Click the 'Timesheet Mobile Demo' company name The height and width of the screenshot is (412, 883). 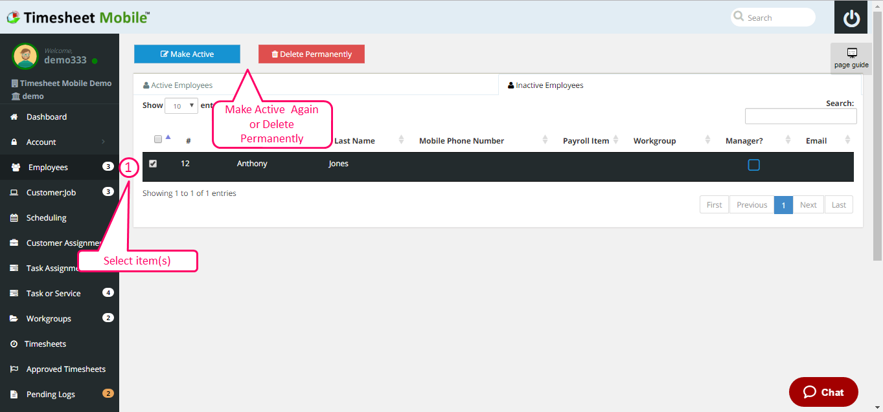click(x=65, y=83)
